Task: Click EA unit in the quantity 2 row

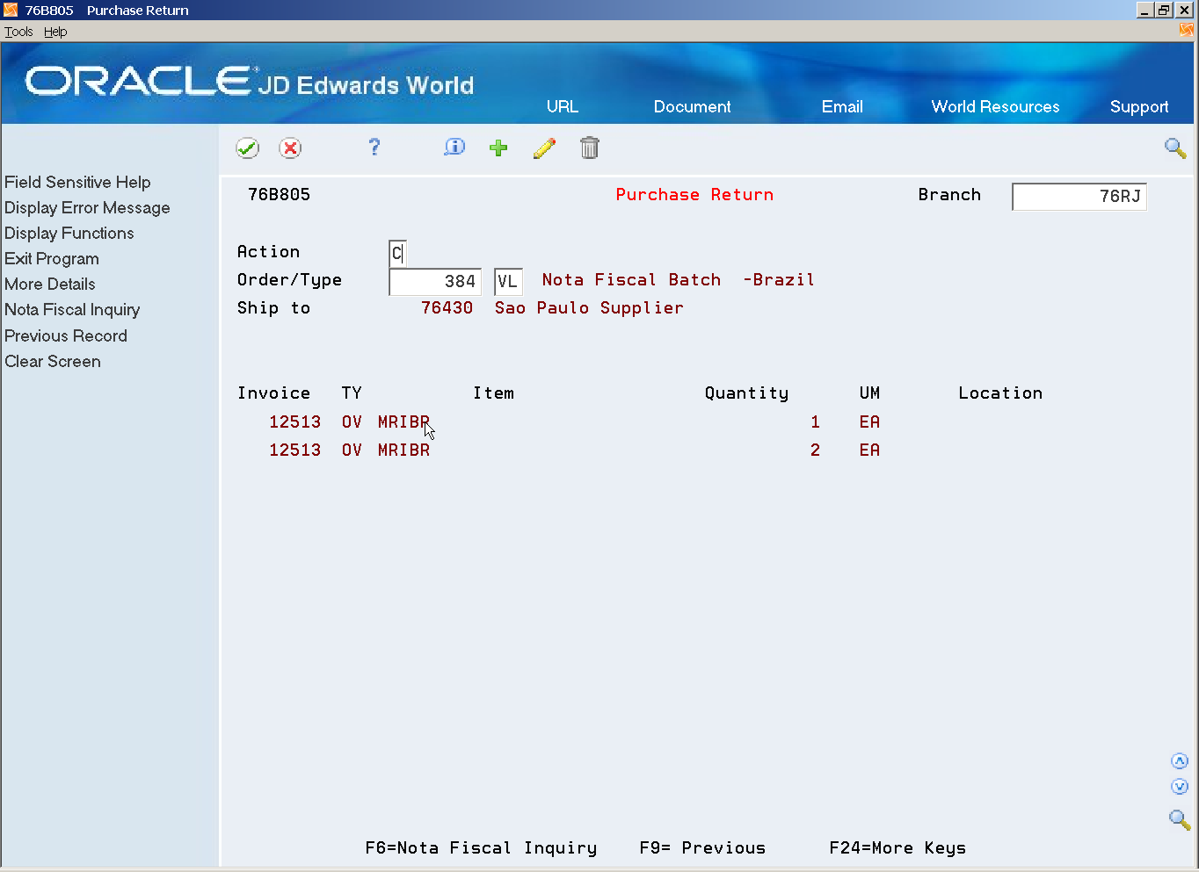Action: coord(869,450)
